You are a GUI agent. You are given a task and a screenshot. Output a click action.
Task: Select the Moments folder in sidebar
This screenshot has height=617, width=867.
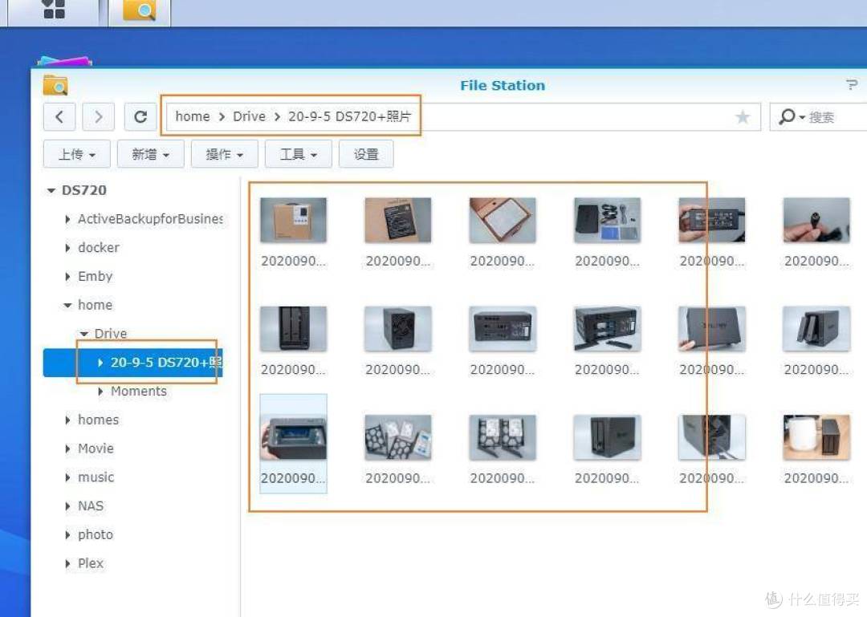138,391
